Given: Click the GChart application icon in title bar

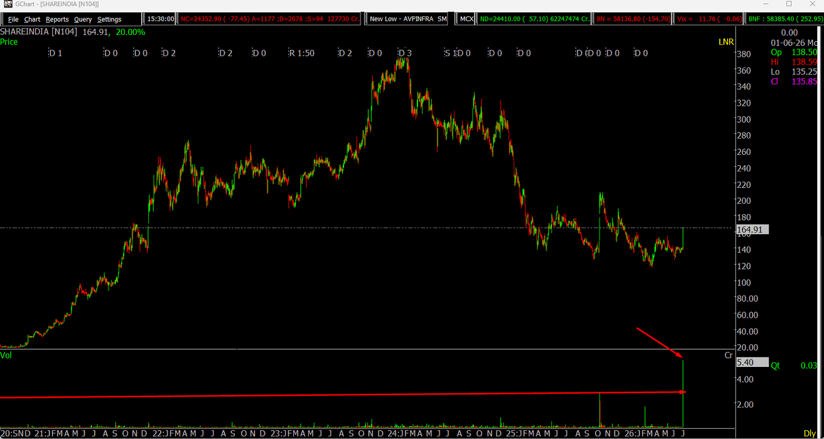Looking at the screenshot, I should pyautogui.click(x=8, y=5).
